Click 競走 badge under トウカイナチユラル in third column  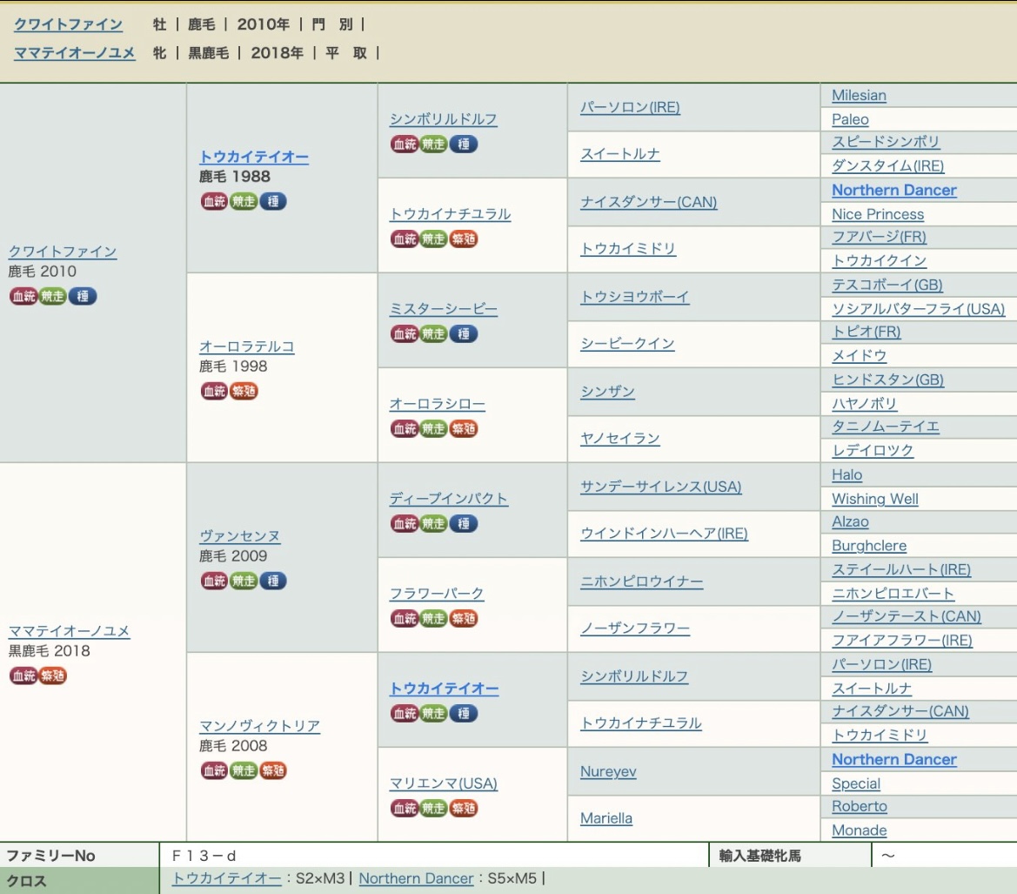coord(434,239)
